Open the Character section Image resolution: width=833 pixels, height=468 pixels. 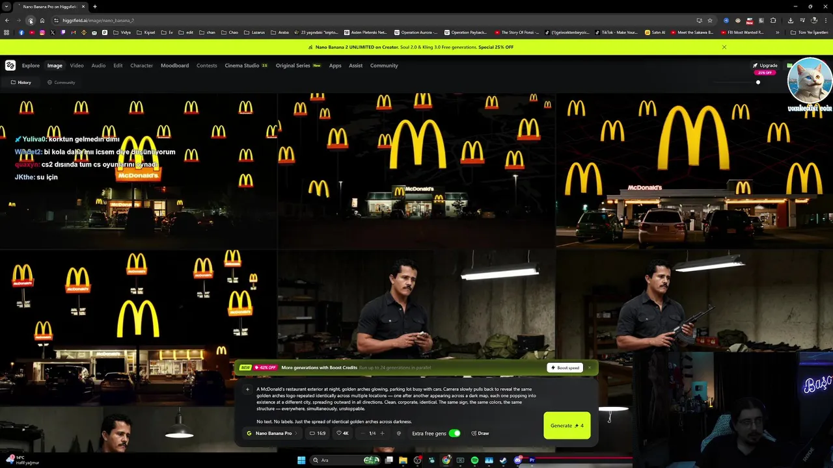click(141, 66)
